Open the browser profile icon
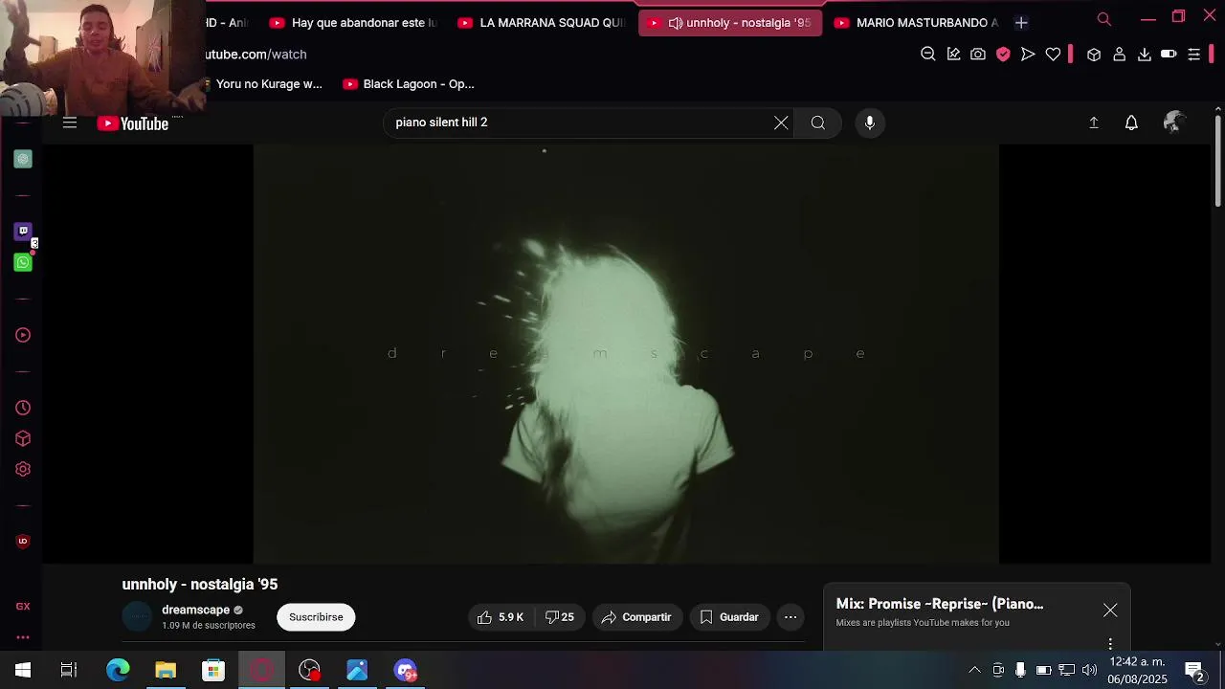The width and height of the screenshot is (1225, 689). click(1119, 55)
